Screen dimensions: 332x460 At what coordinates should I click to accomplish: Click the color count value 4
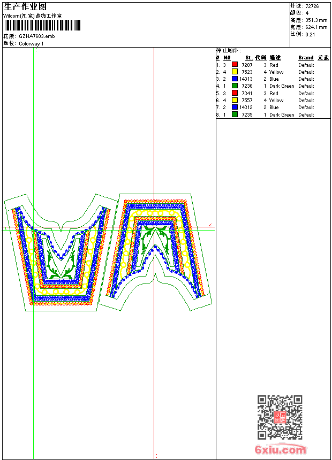click(x=307, y=13)
